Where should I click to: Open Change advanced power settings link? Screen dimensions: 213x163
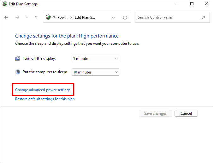coord(43,90)
